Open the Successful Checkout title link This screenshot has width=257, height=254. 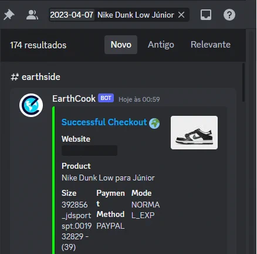[x=104, y=122]
